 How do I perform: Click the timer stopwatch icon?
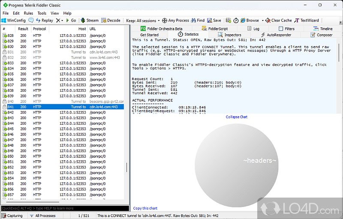click(236, 20)
